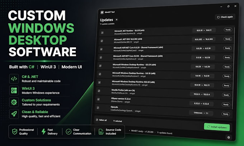Click the updates list vertical scrollbar
The height and width of the screenshot is (146, 244).
point(234,68)
